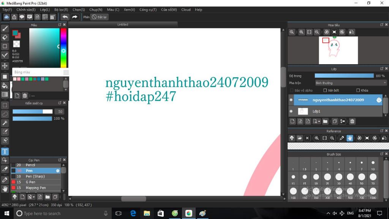Click the Undo arrow in toolbar
389x219 pixels.
click(x=65, y=17)
